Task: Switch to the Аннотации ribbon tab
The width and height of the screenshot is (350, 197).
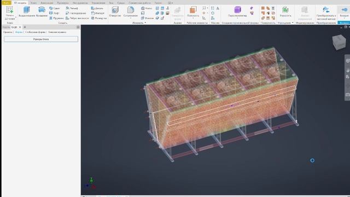Action: pos(47,3)
